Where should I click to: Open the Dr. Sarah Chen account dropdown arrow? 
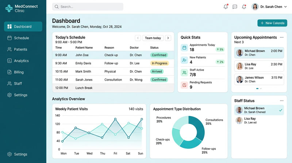[285, 7]
